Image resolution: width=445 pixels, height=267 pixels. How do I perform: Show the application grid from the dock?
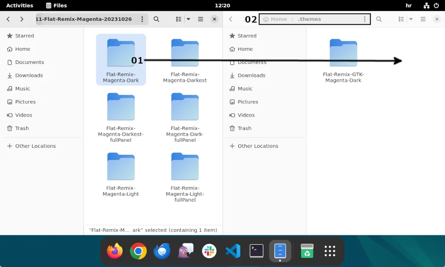click(330, 251)
